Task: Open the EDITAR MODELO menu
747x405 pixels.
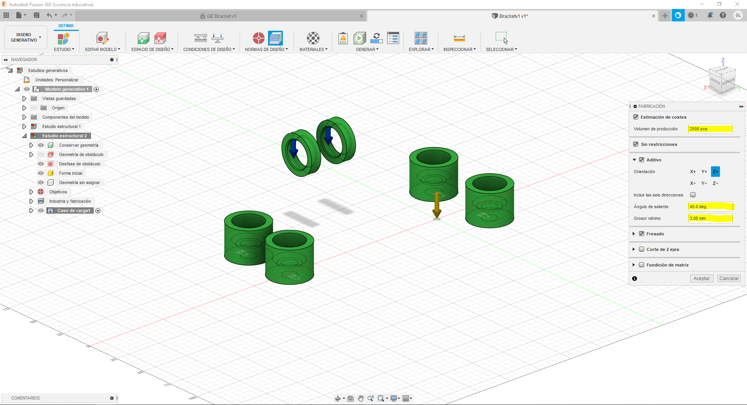Action: pyautogui.click(x=103, y=49)
